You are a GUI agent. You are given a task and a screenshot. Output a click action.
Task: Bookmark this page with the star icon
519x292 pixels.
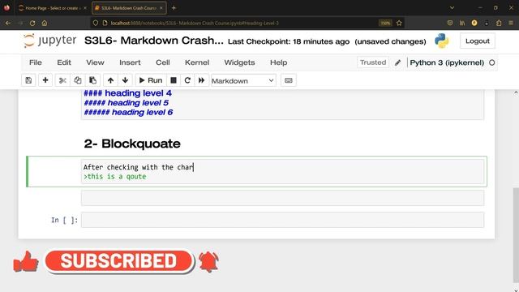click(399, 23)
